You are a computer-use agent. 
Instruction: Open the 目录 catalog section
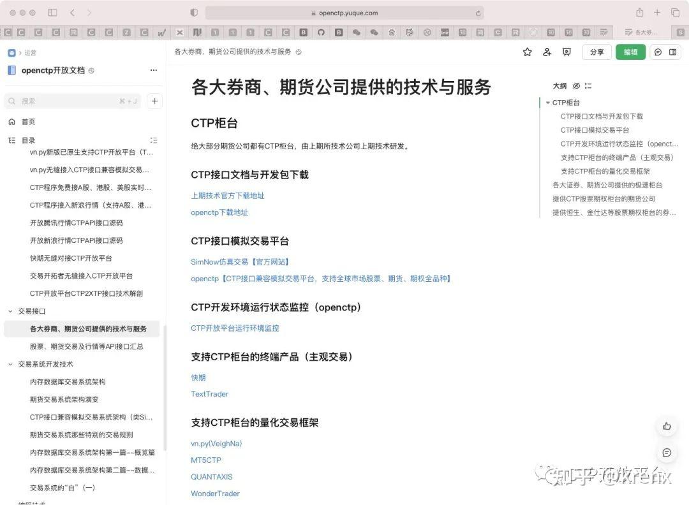coord(28,140)
